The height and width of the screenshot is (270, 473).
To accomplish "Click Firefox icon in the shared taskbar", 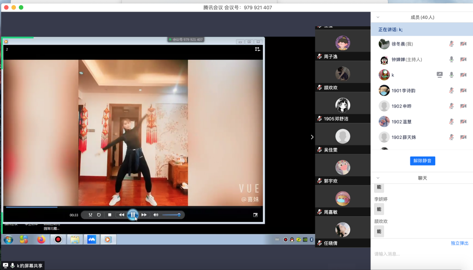I will point(41,239).
